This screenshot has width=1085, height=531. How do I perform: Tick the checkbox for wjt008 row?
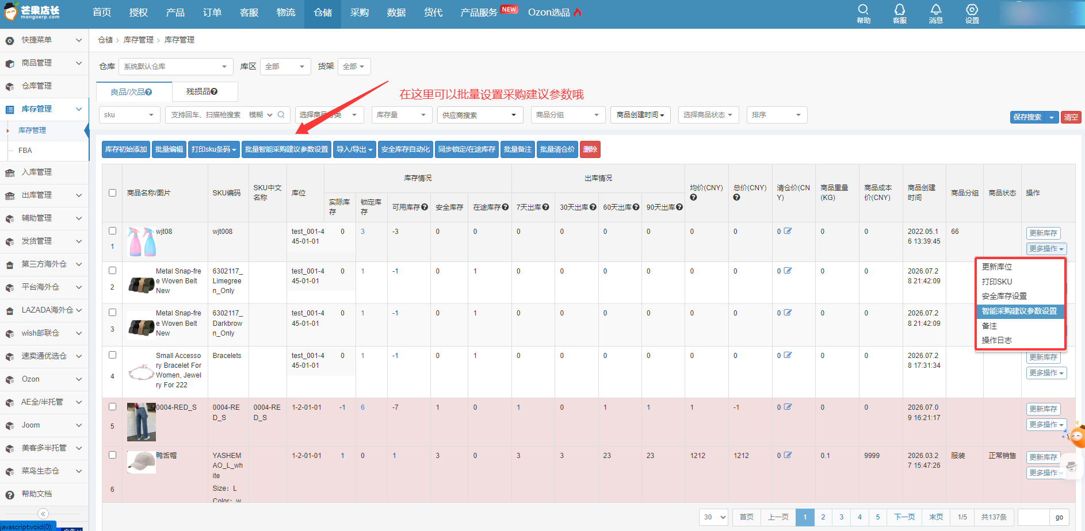[113, 230]
